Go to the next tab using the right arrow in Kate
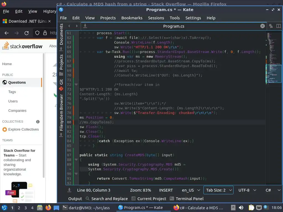 [x=77, y=26]
